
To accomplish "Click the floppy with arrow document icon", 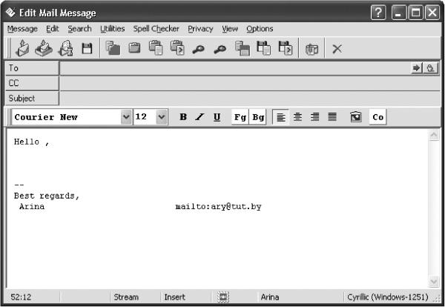I will click(286, 48).
